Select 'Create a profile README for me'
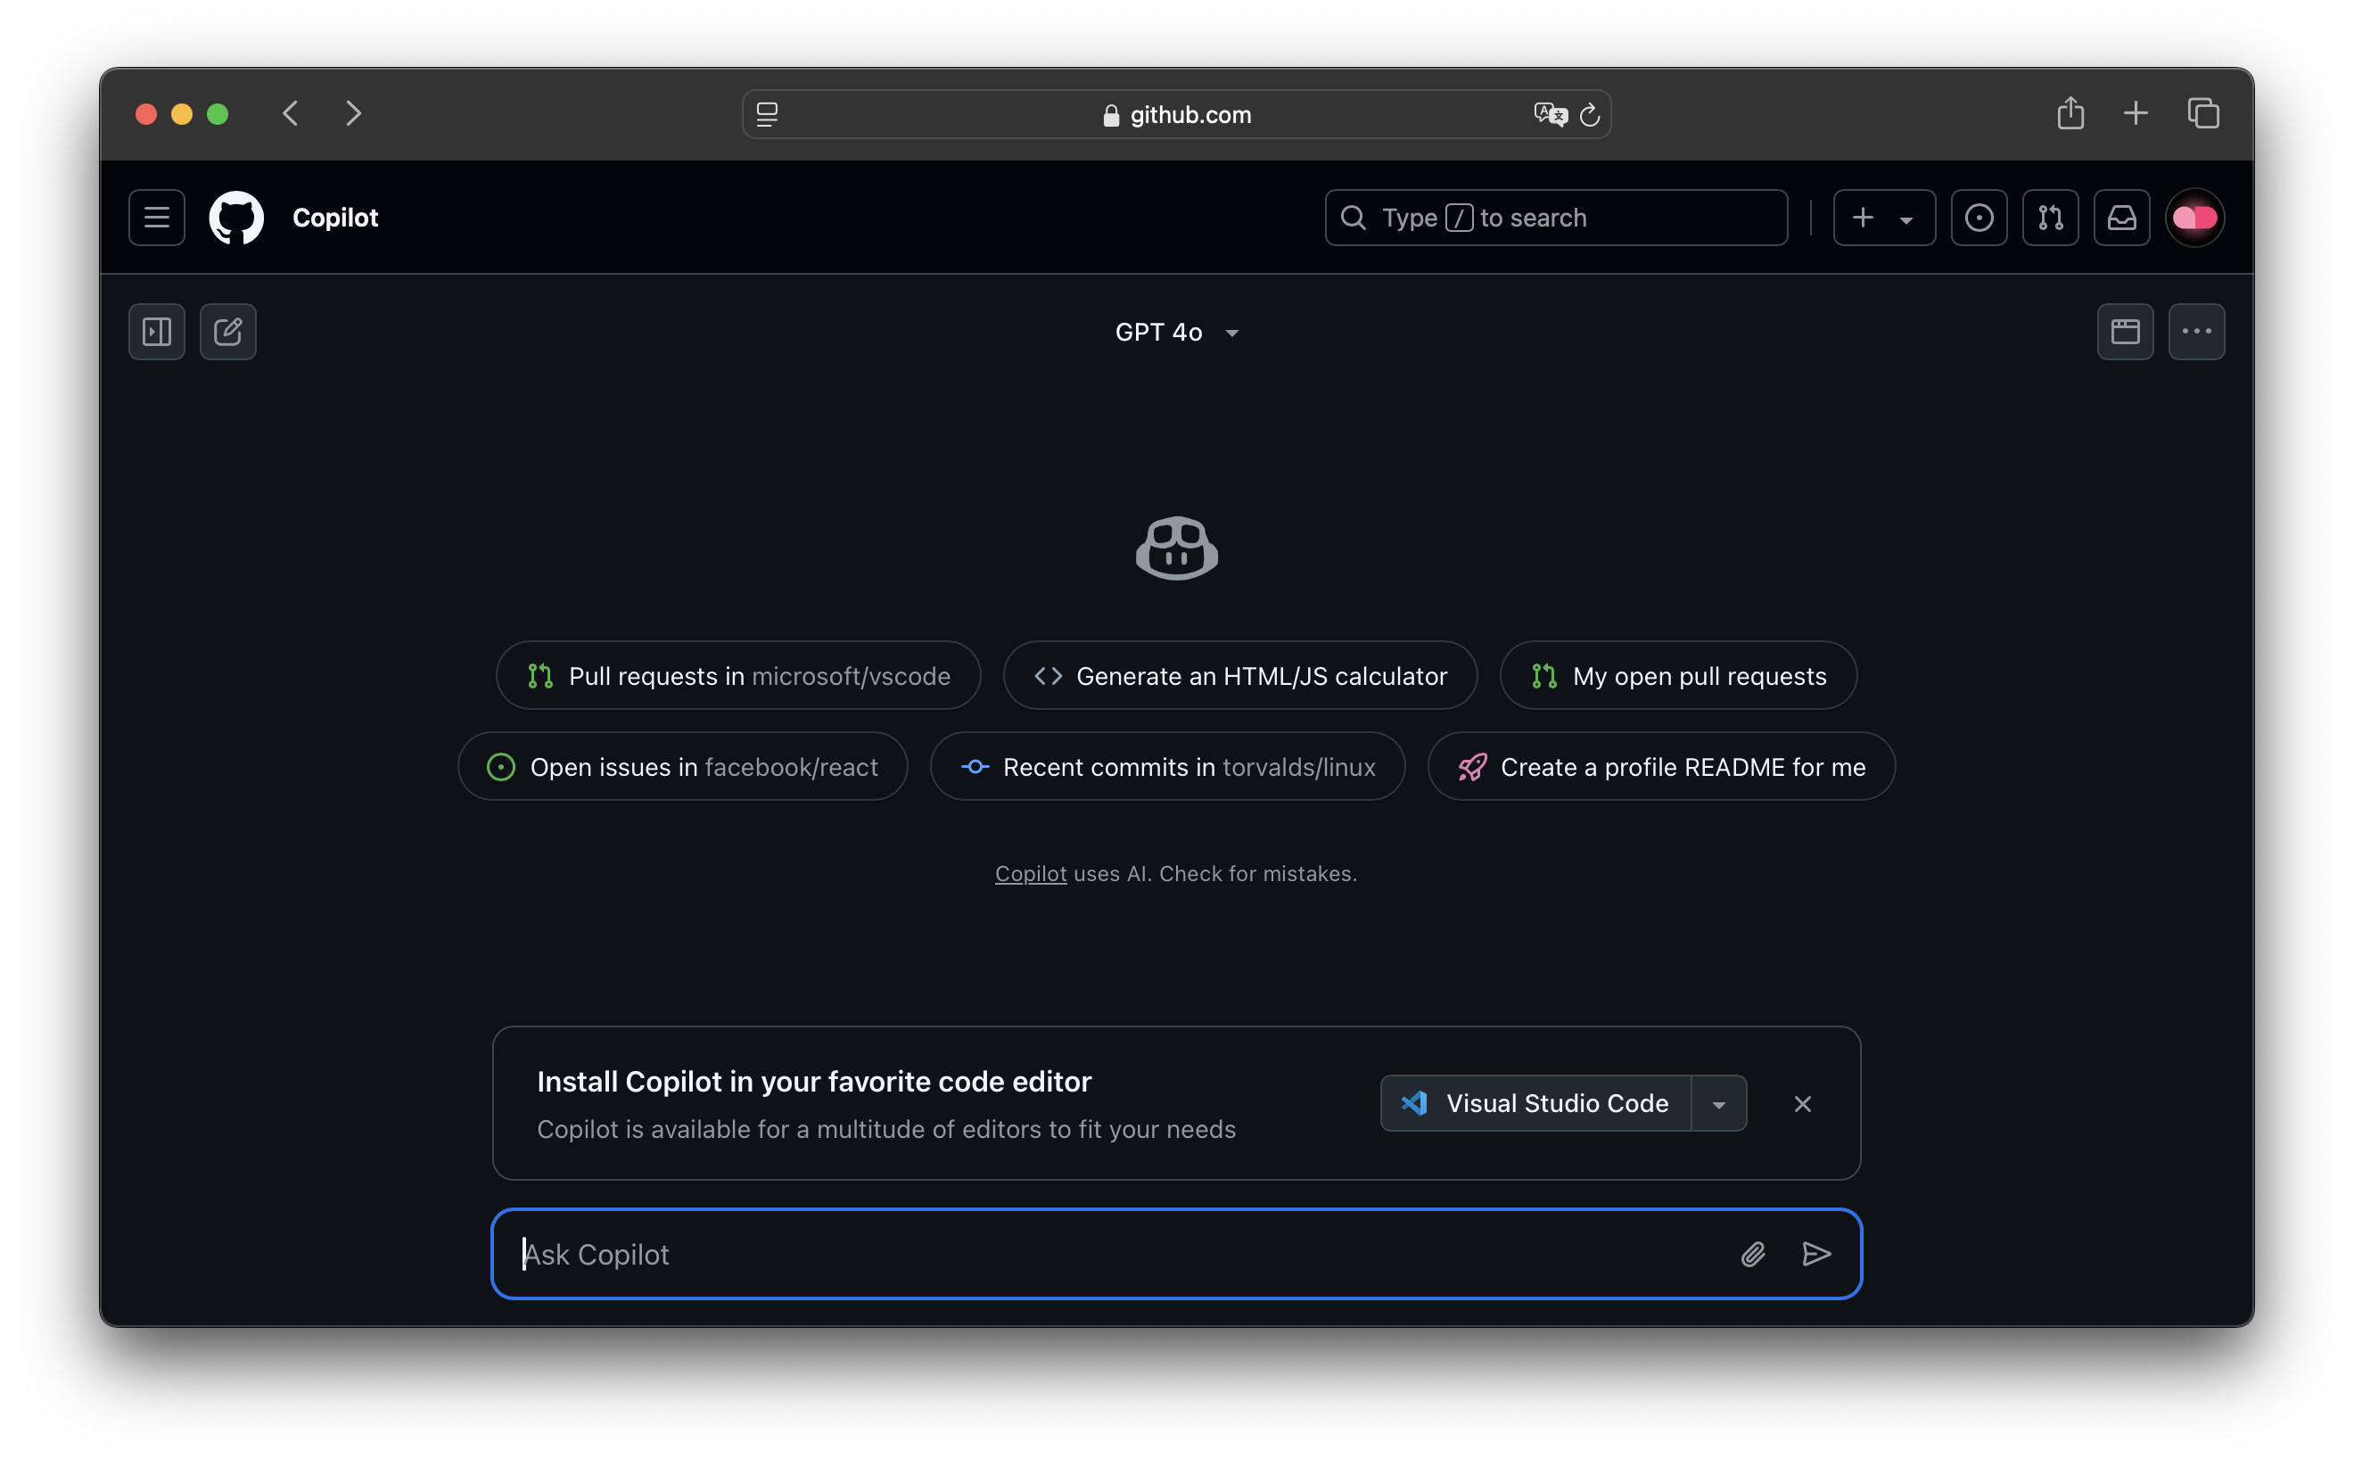Screen dimensions: 2354x1459 pos(1661,766)
